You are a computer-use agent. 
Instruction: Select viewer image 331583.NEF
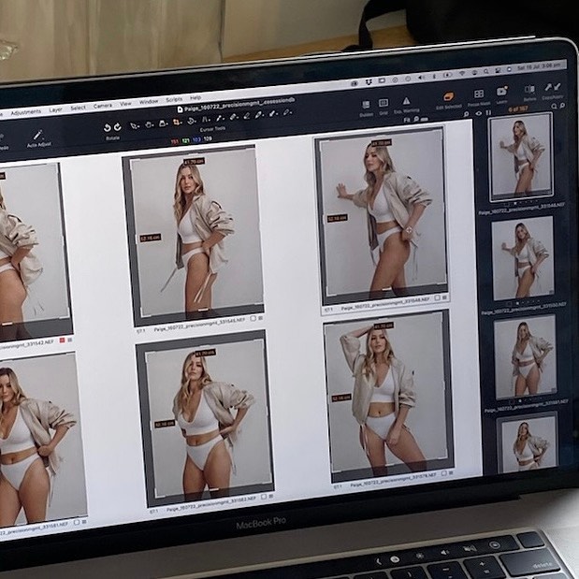pyautogui.click(x=205, y=421)
